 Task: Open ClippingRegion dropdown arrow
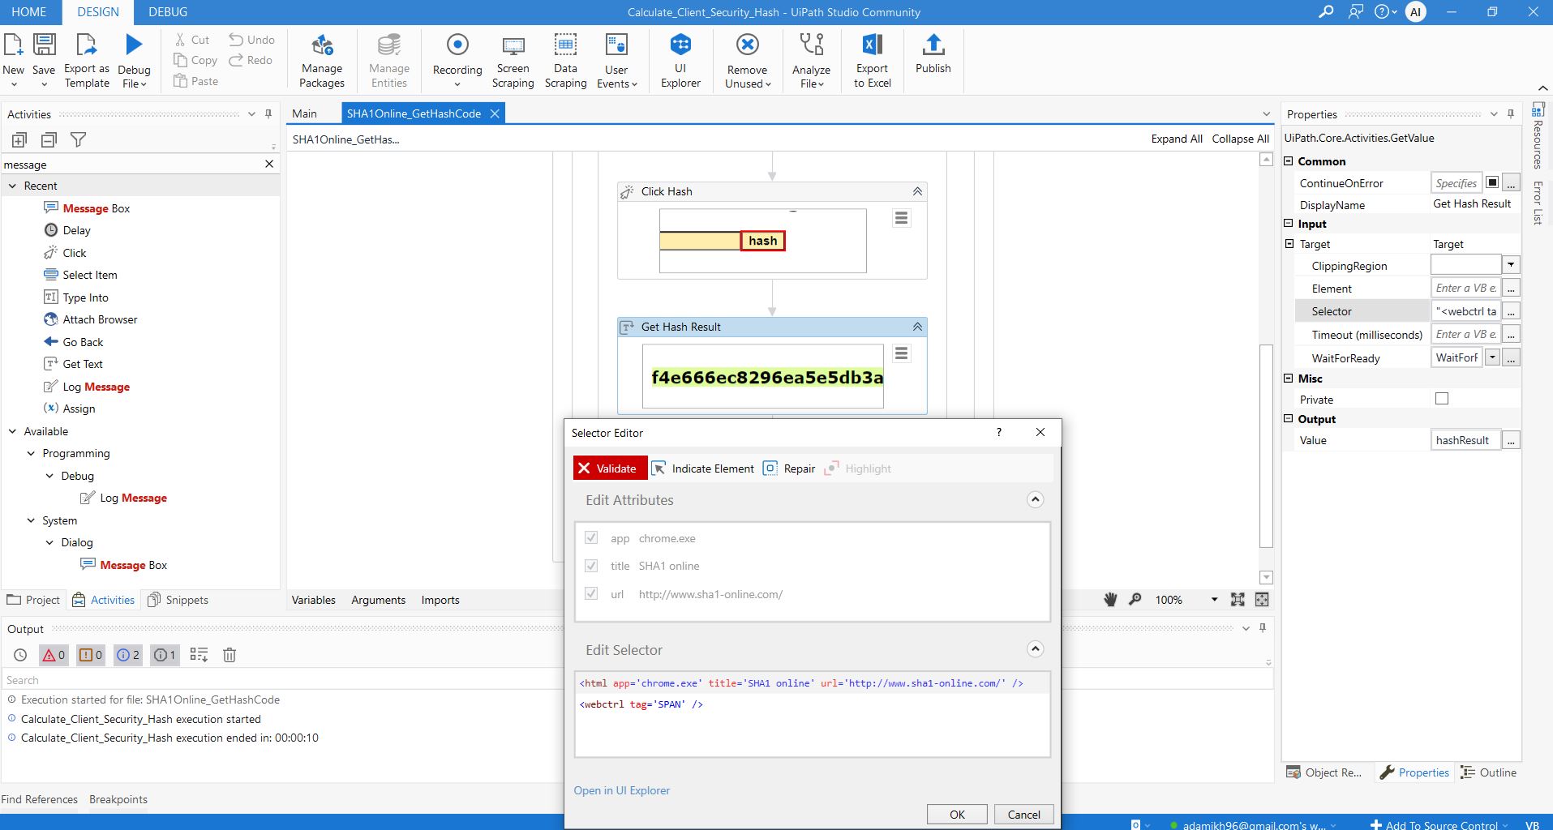1511,265
